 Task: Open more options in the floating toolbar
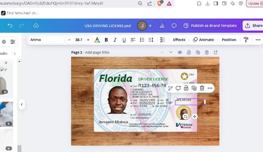(210, 88)
